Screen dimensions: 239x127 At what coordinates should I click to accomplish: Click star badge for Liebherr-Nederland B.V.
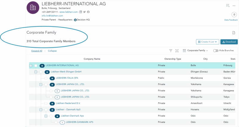point(52,104)
